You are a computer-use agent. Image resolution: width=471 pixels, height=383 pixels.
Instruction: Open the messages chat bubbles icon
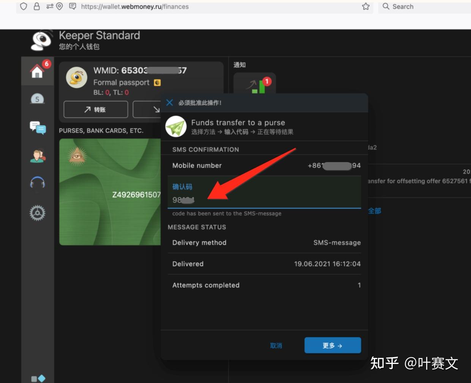coord(38,127)
